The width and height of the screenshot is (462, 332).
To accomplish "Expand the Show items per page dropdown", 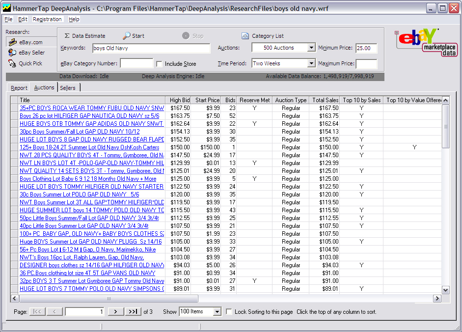I will pyautogui.click(x=217, y=311).
